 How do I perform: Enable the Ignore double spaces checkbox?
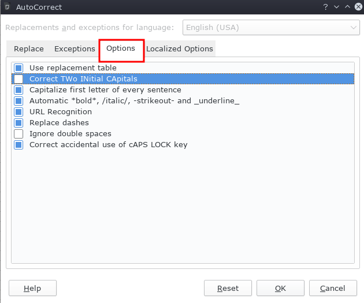[18, 134]
